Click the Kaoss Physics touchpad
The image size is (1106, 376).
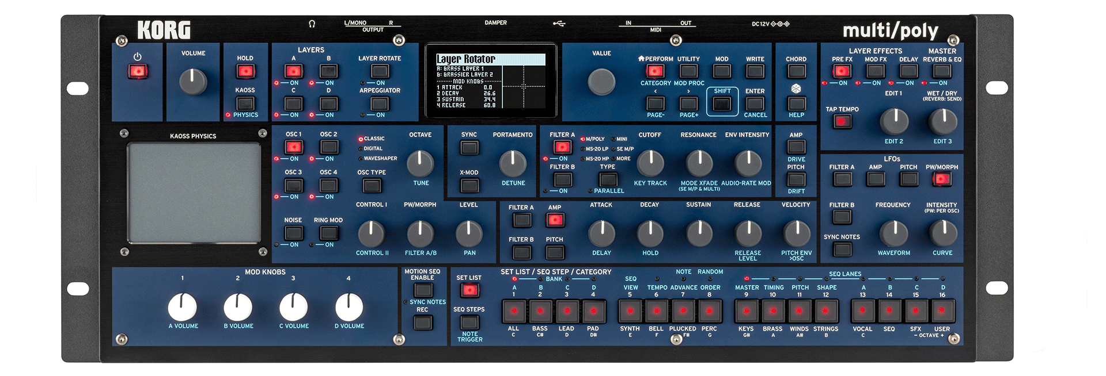click(x=194, y=193)
